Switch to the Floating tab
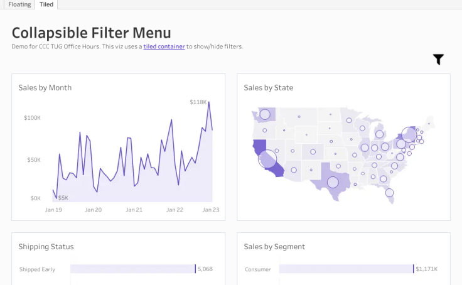The height and width of the screenshot is (285, 462). 19,4
